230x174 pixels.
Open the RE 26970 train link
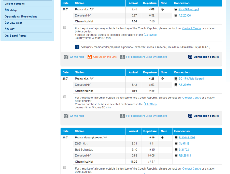(x=185, y=85)
